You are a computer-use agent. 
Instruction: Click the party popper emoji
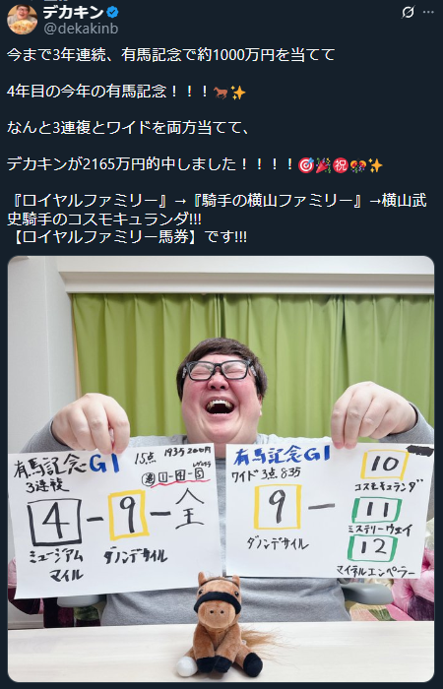coord(323,165)
